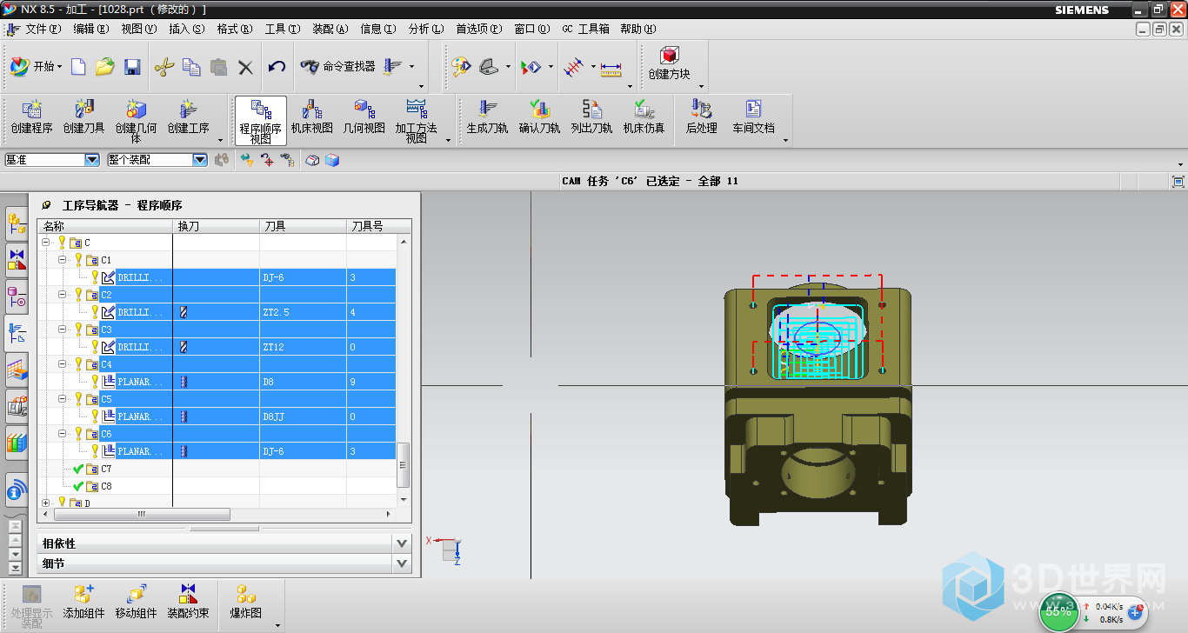Click the ZT12 tool cell
1188x633 pixels.
[x=303, y=347]
